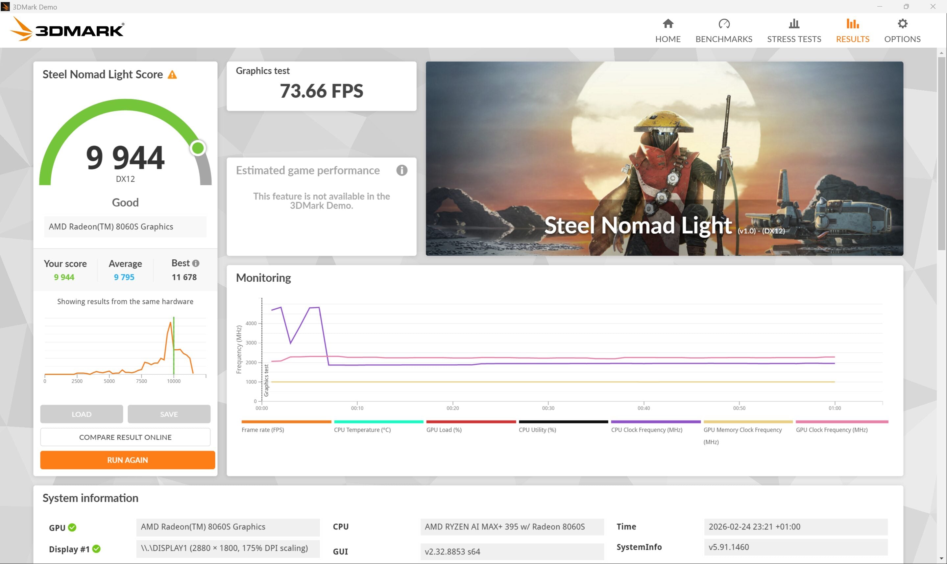Image resolution: width=947 pixels, height=564 pixels.
Task: Toggle Frame rate (FPS) graph legend
Action: pos(263,430)
